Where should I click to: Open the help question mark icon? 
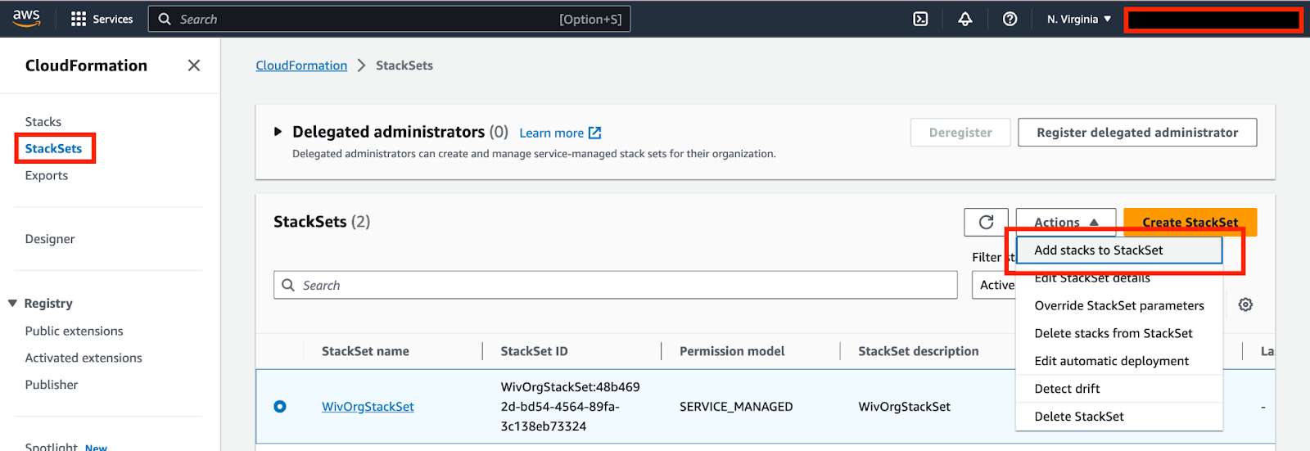(1010, 19)
